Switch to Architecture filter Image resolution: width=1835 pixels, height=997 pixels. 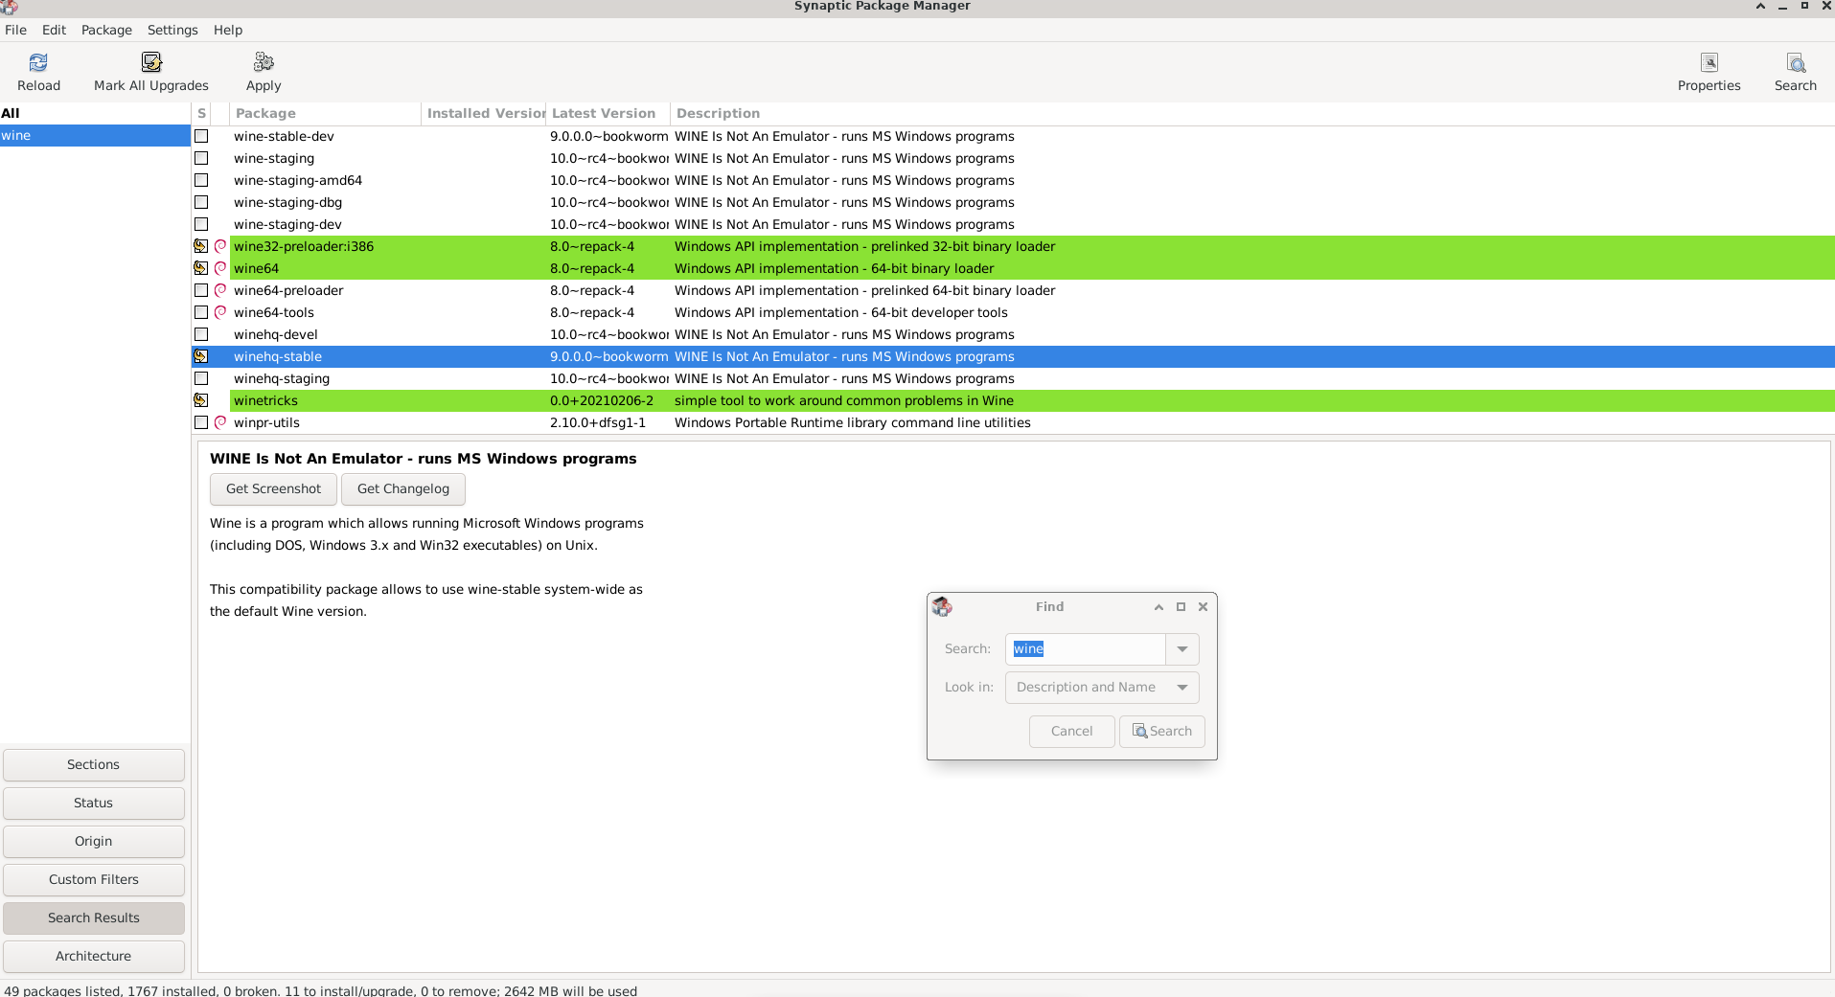[x=94, y=956]
